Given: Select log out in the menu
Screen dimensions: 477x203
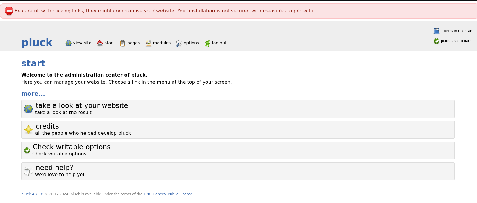Looking at the screenshot, I should click(219, 43).
